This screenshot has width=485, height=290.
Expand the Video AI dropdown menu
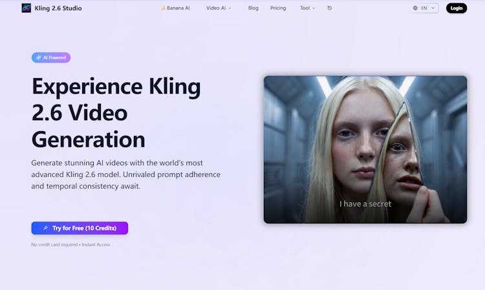216,8
